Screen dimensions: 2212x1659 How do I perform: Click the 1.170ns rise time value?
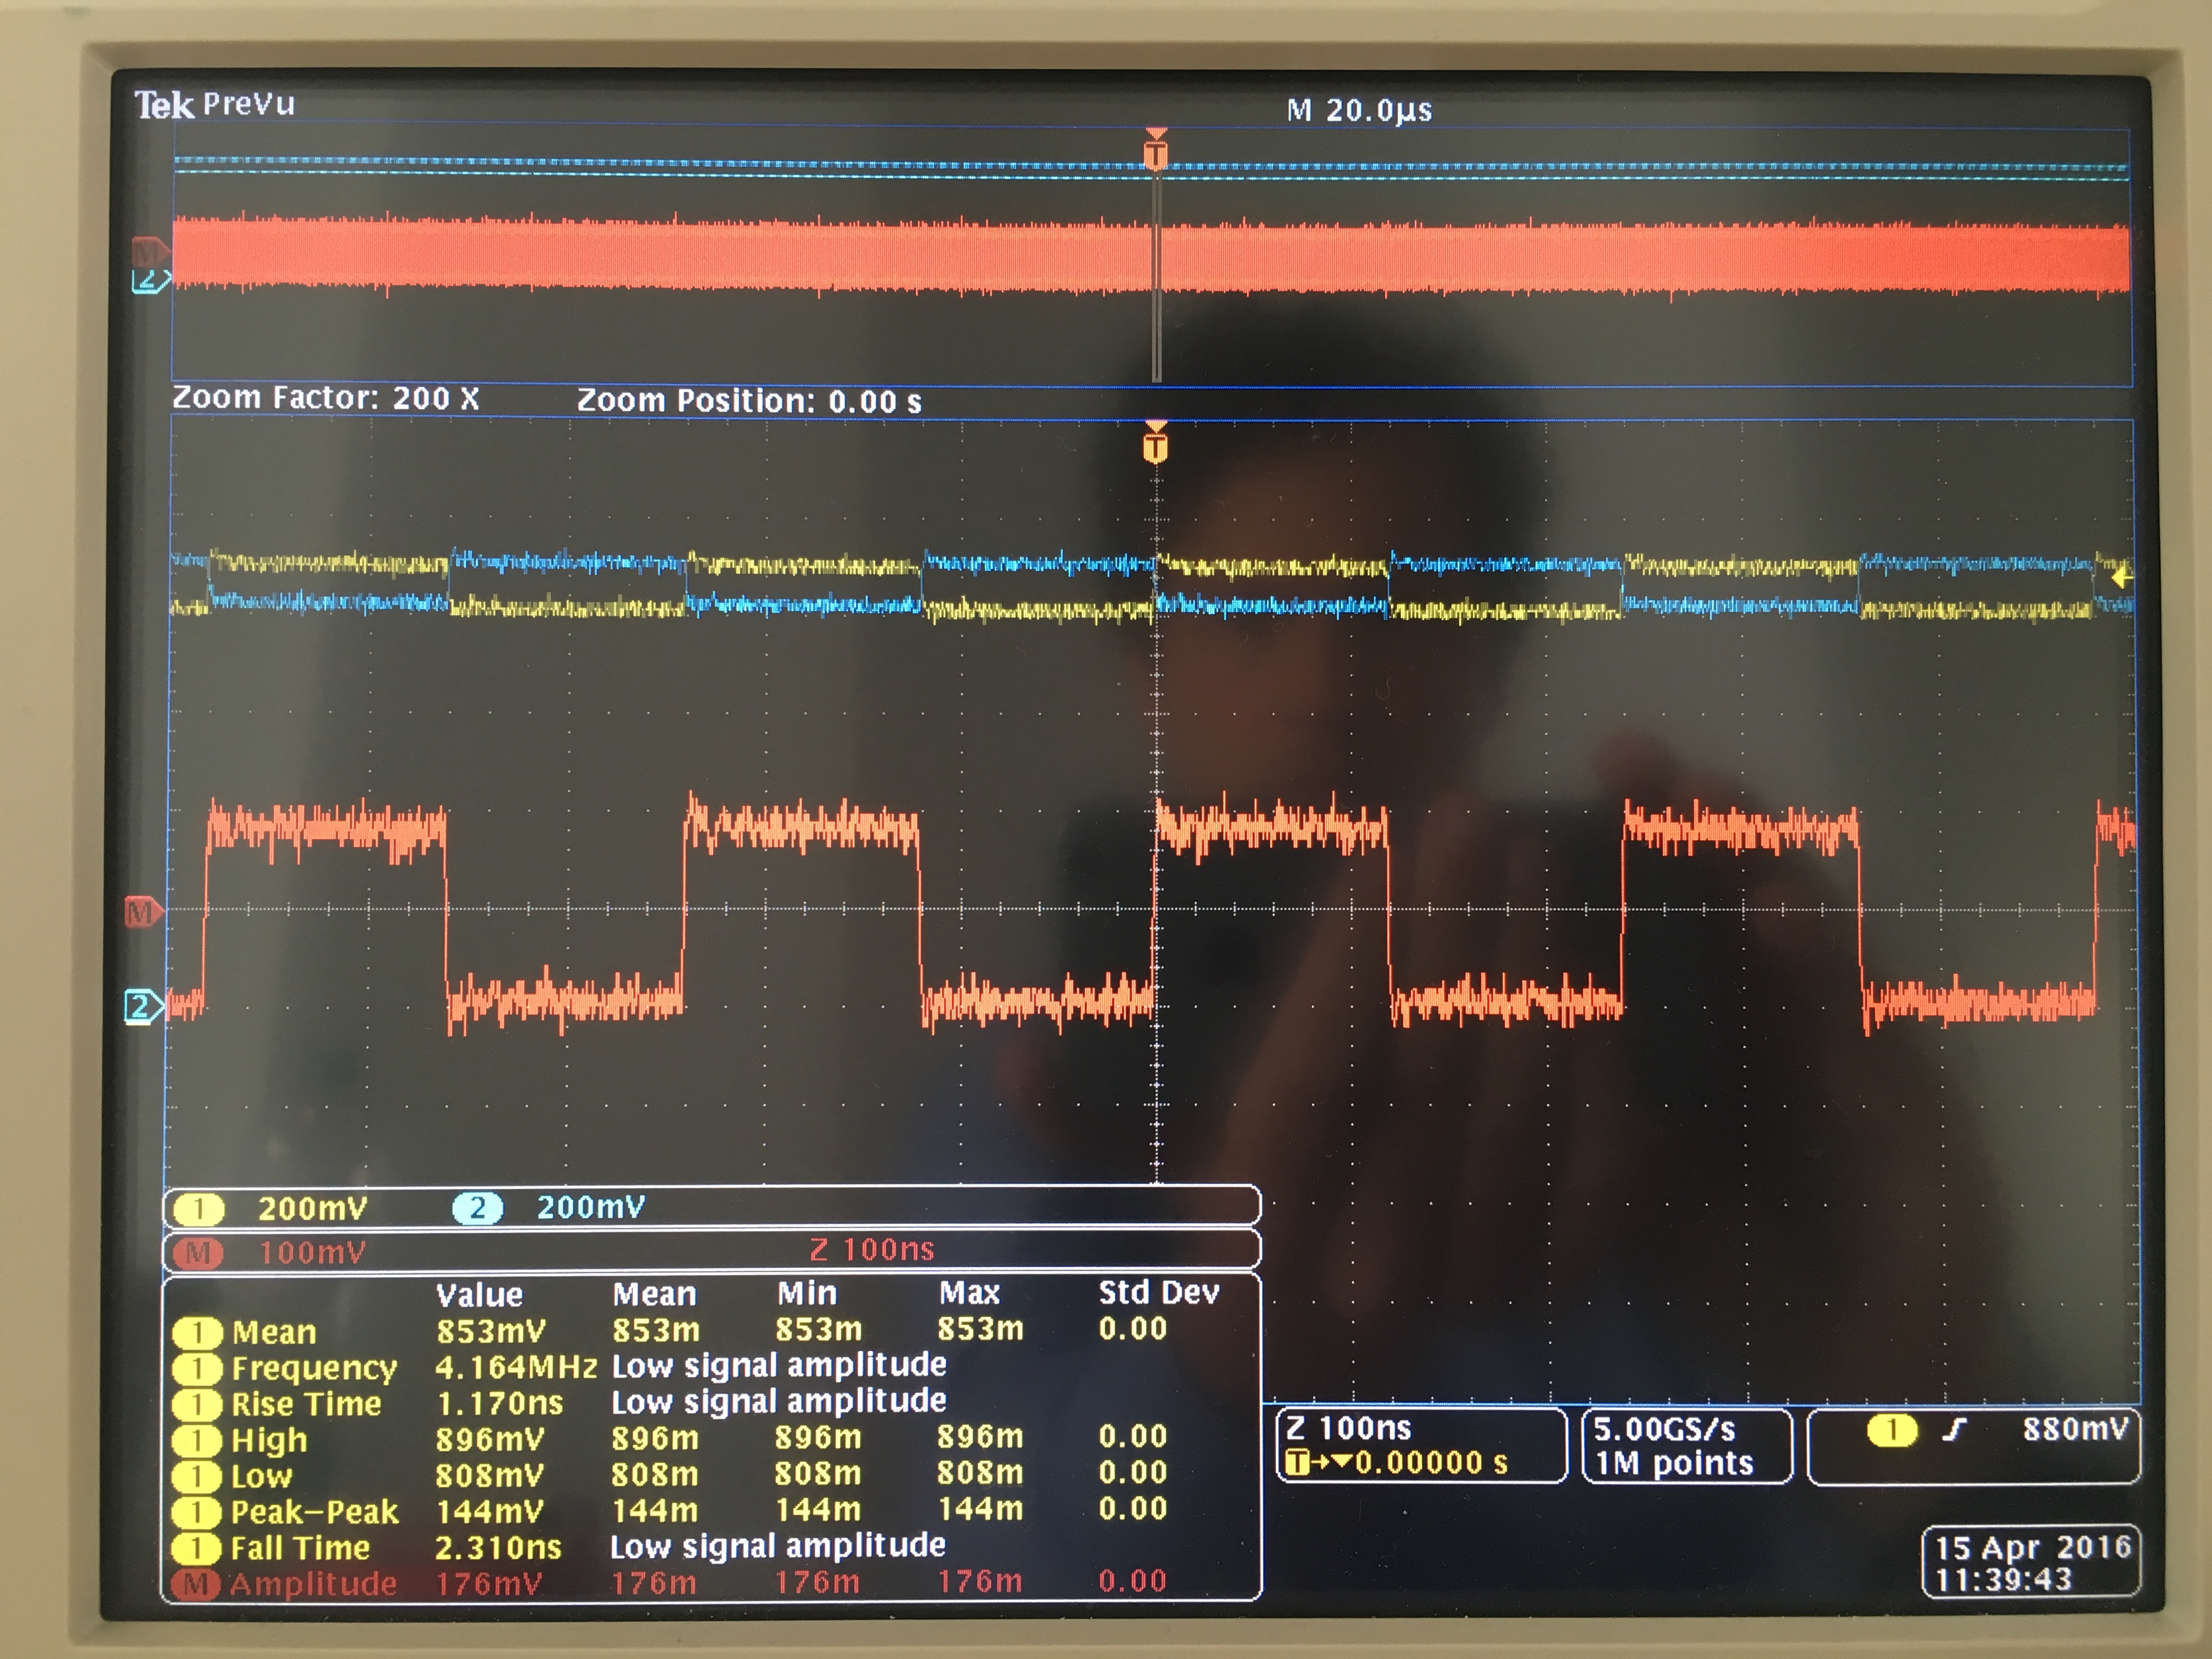click(x=499, y=1403)
